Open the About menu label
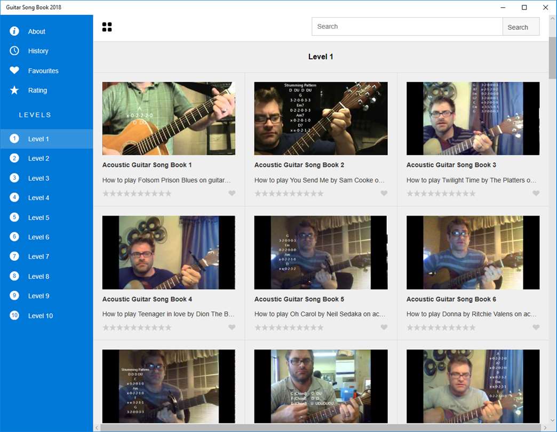557x432 pixels. coord(37,31)
